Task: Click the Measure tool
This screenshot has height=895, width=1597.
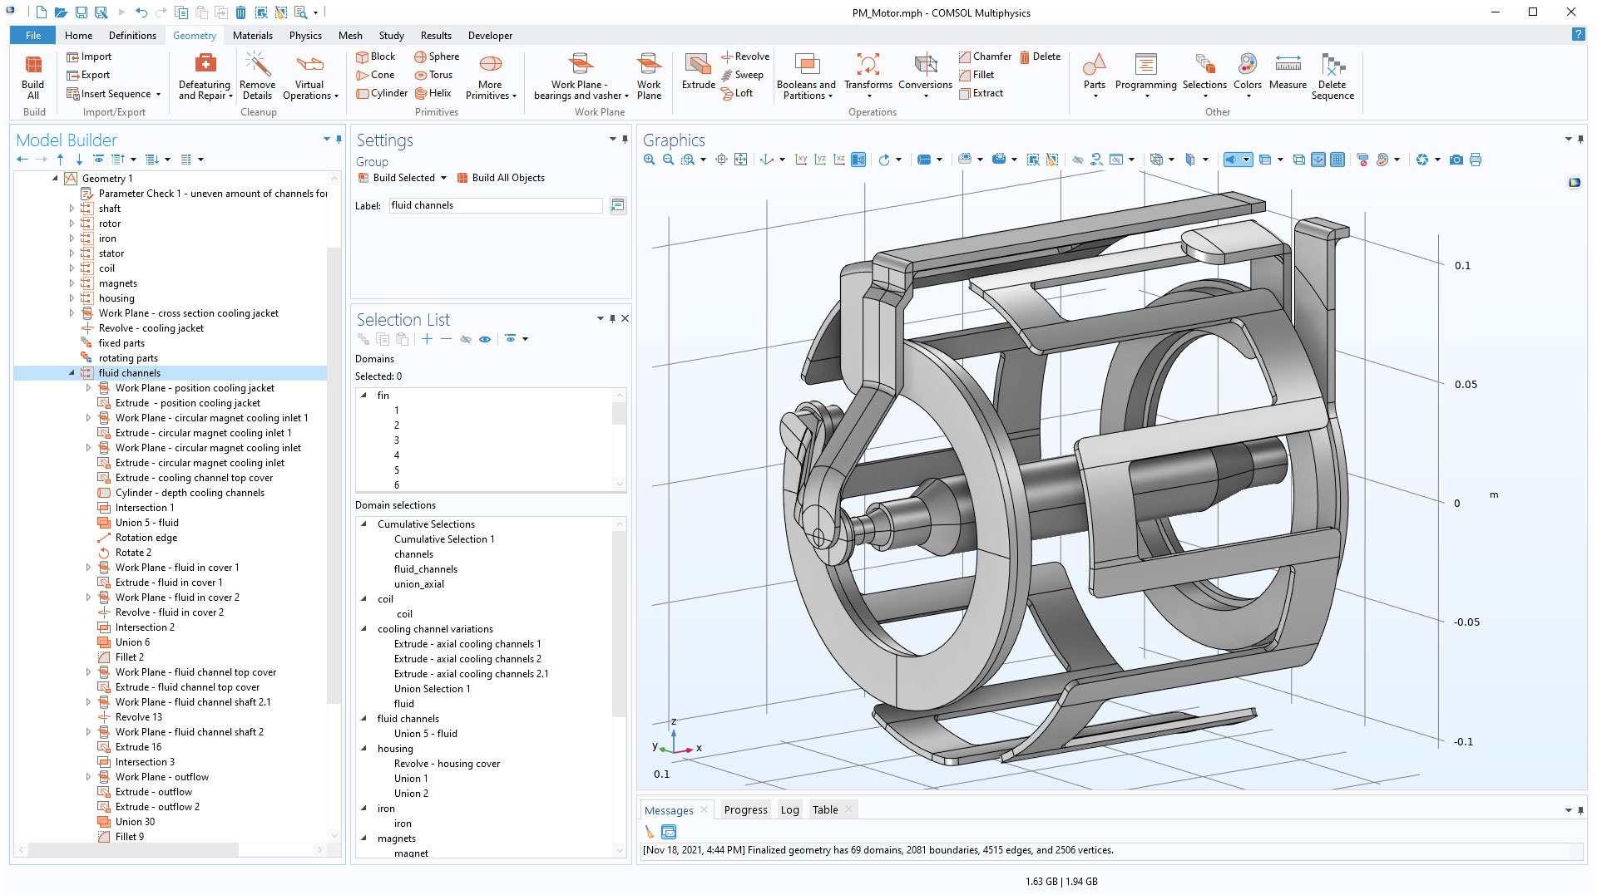Action: pos(1287,72)
